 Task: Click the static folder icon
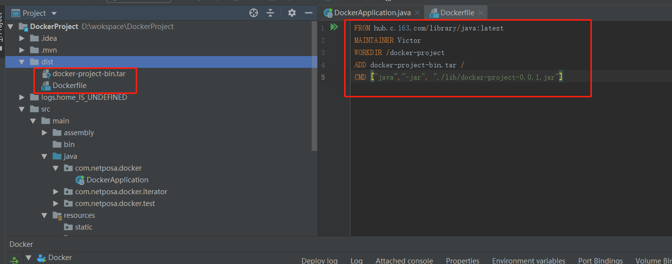[68, 227]
